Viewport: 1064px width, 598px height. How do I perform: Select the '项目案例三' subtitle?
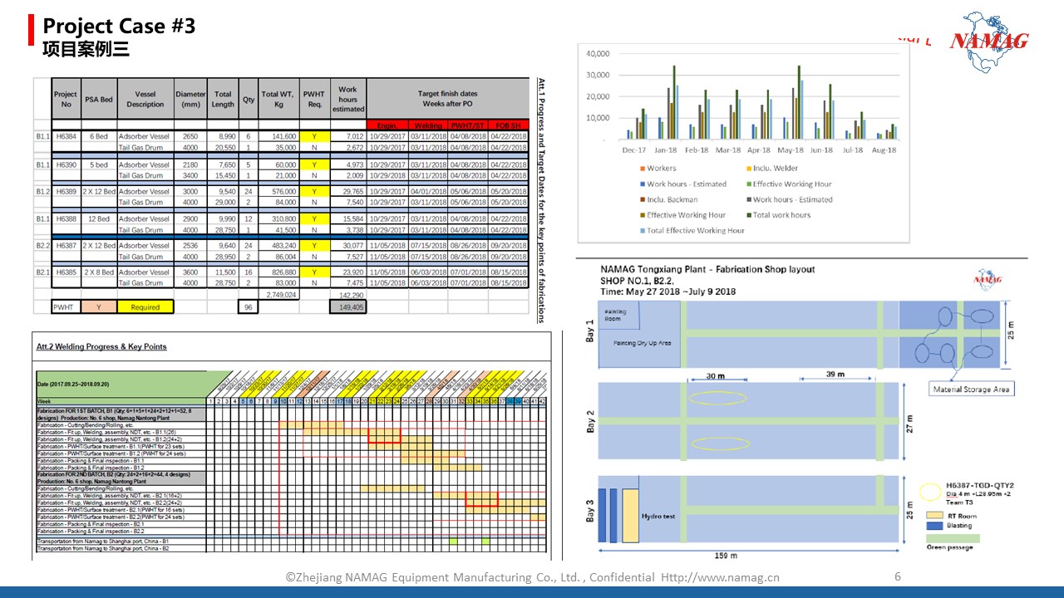(86, 49)
